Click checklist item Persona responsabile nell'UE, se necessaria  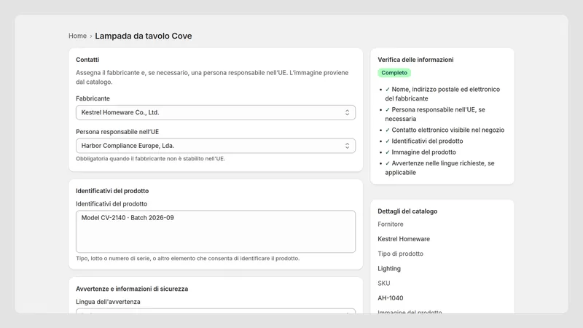click(434, 114)
